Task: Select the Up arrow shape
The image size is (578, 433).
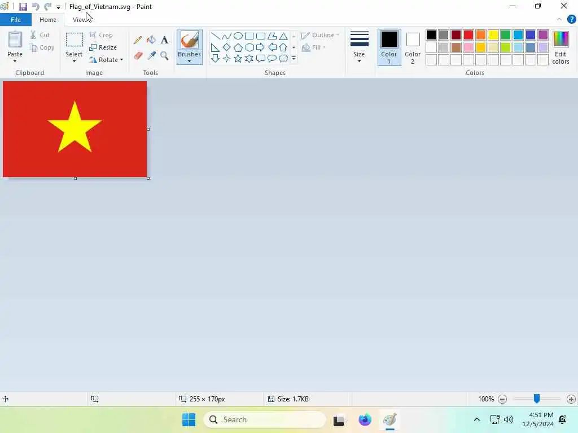Action: (283, 47)
